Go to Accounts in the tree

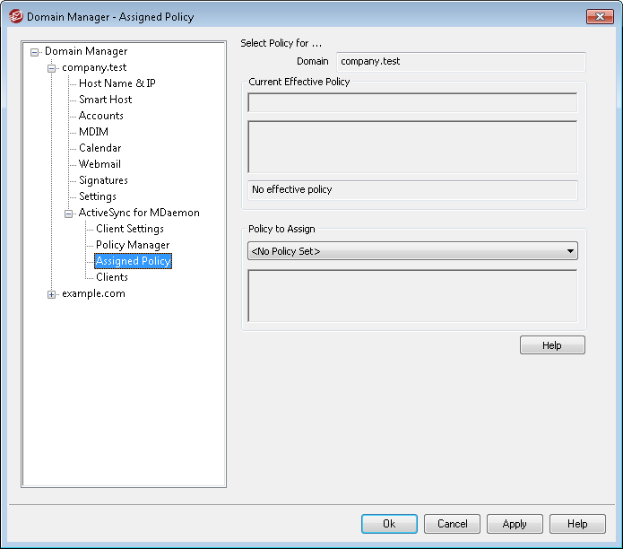pyautogui.click(x=101, y=116)
